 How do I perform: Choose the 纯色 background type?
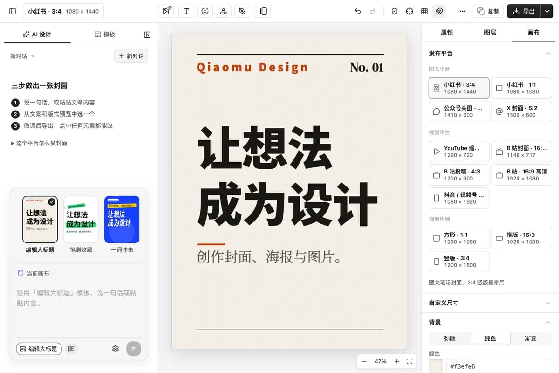coord(490,338)
